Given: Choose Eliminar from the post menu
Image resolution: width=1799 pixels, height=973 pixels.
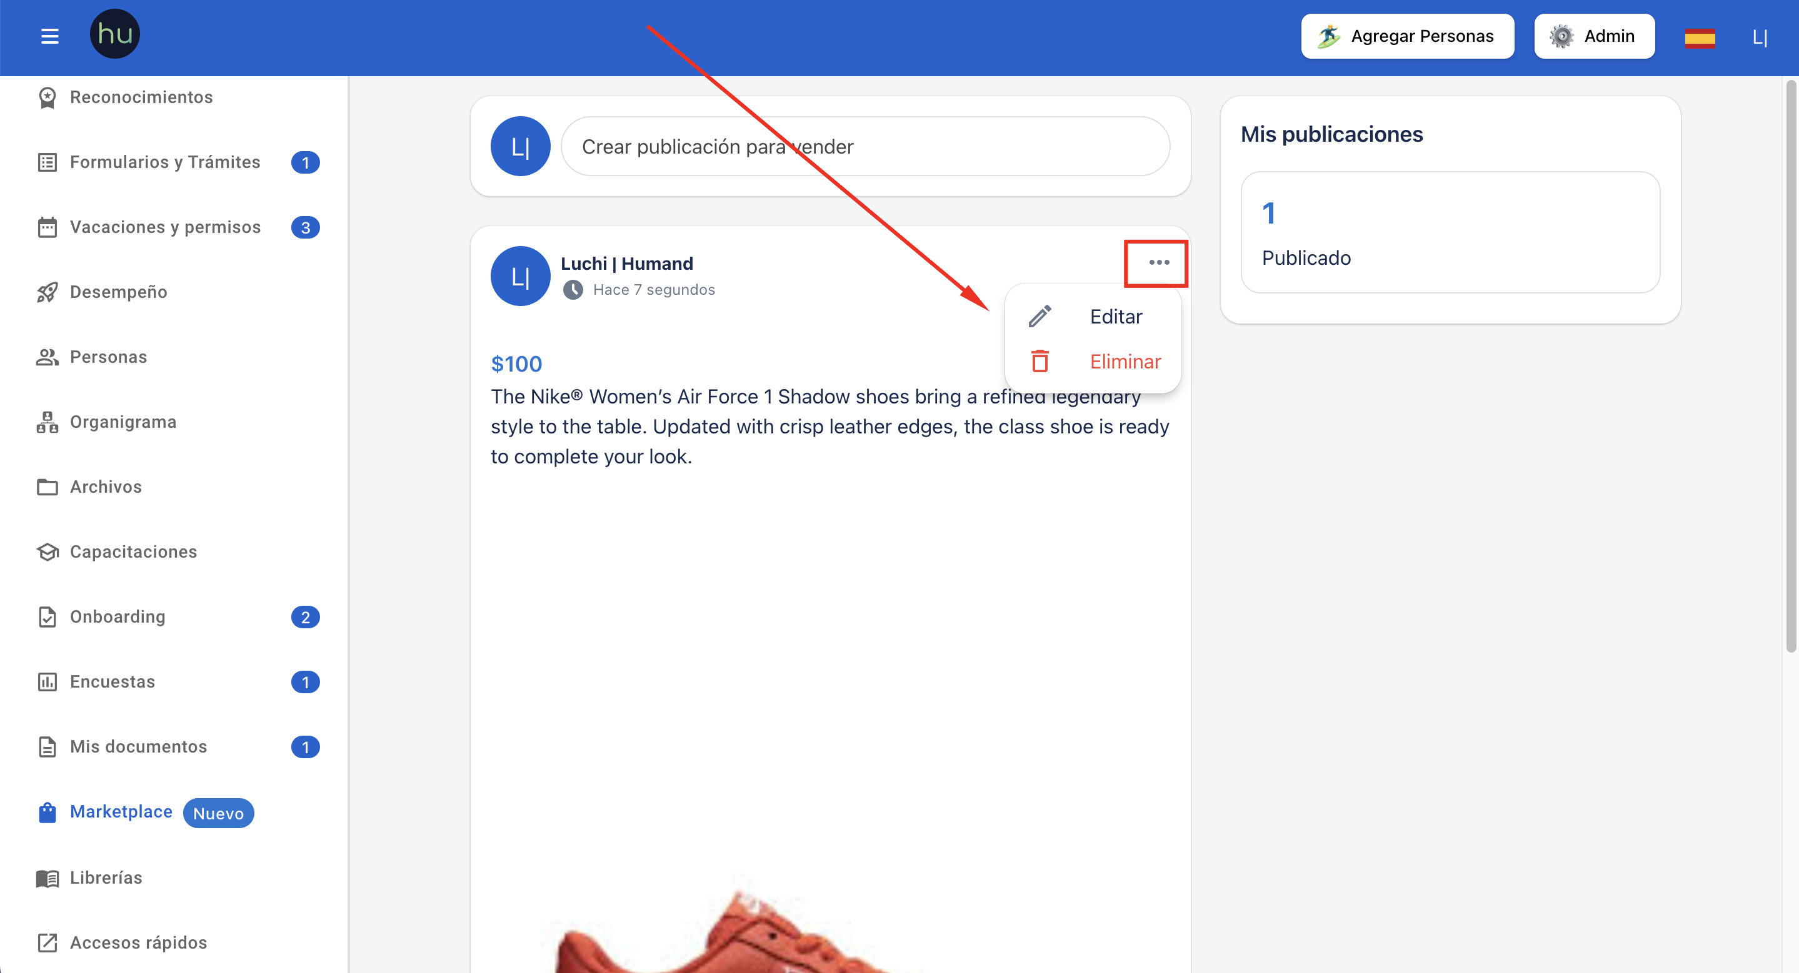Looking at the screenshot, I should click(1093, 362).
